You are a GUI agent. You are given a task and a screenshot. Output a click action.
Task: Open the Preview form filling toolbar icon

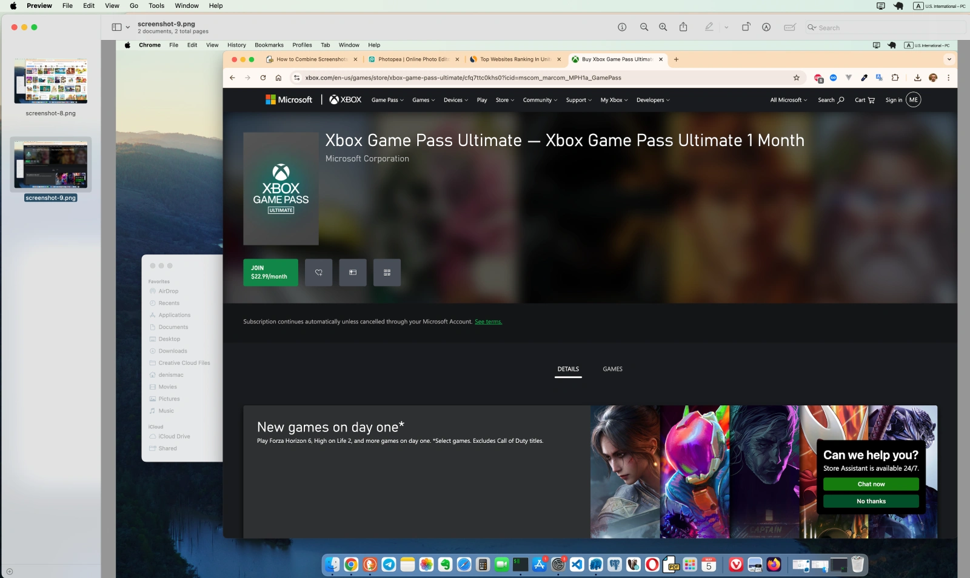(x=790, y=27)
